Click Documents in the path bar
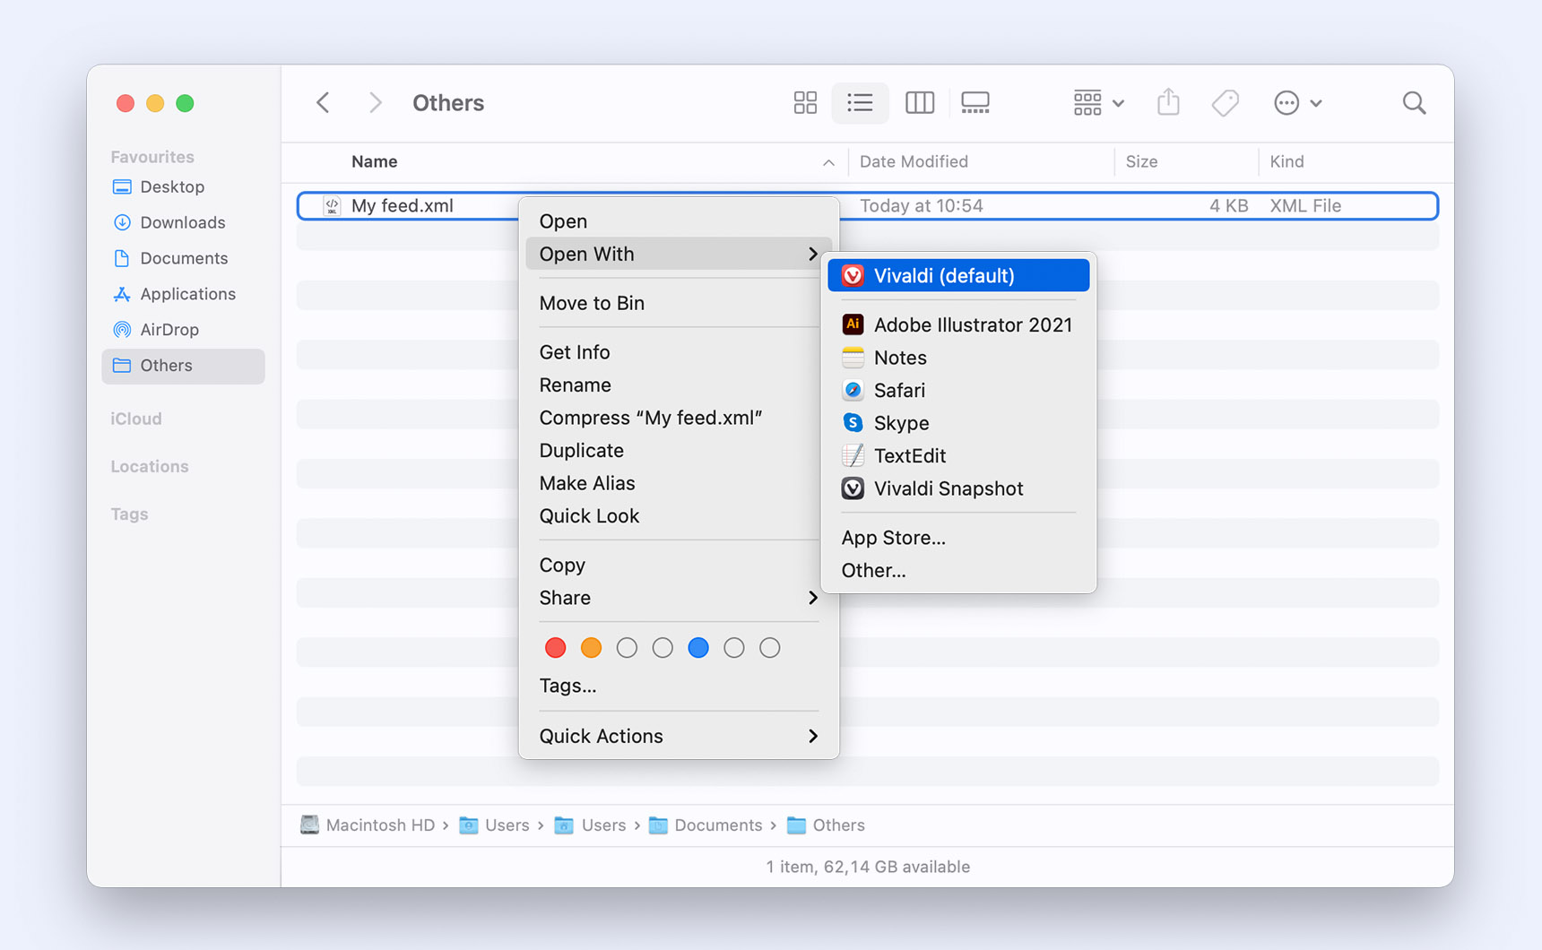This screenshot has width=1542, height=950. pos(706,825)
